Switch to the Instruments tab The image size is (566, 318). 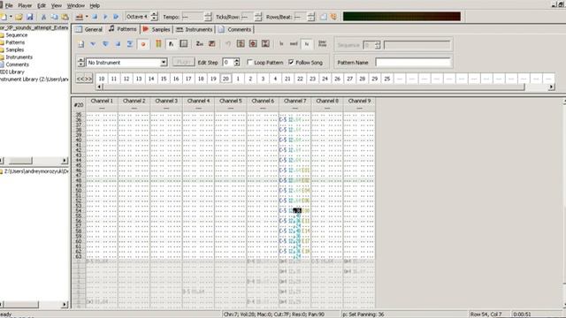(x=195, y=29)
